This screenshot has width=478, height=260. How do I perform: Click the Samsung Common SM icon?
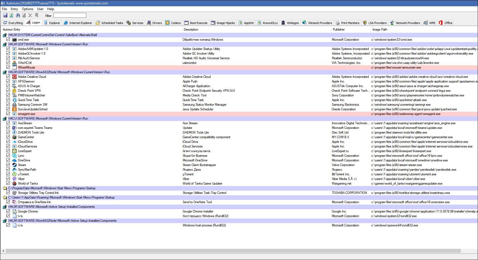coord(14,105)
